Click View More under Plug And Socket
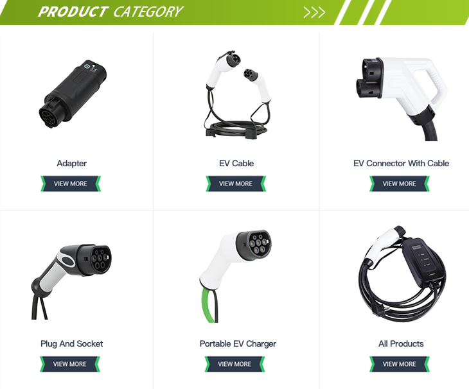The image size is (469, 389). (x=69, y=364)
